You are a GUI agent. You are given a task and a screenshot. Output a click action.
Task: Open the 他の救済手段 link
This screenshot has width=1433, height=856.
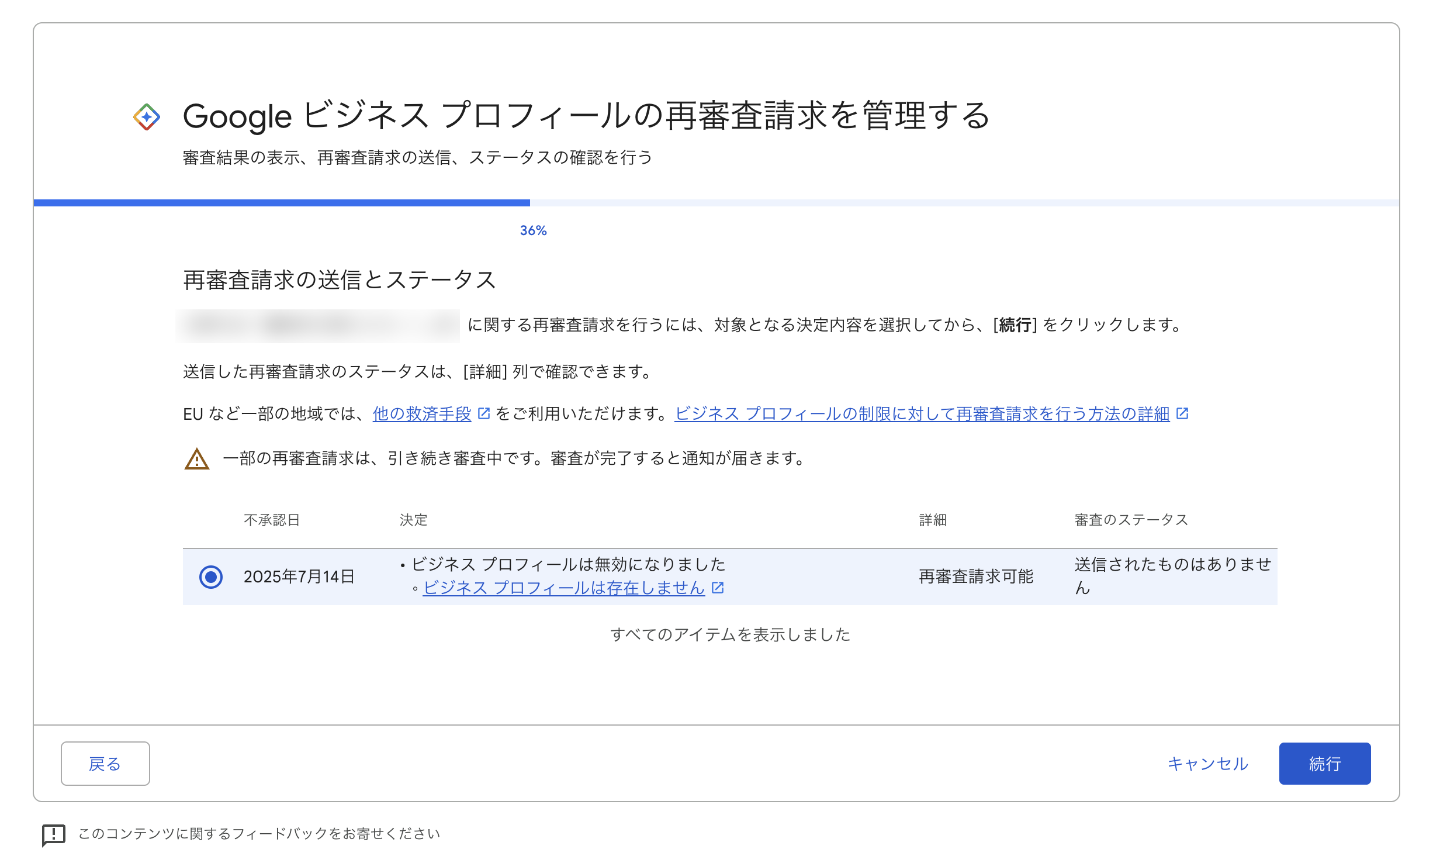[x=422, y=414]
